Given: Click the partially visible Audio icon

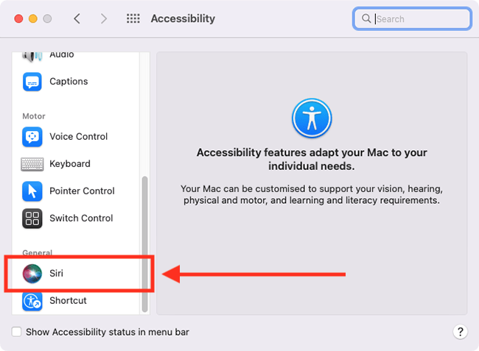Looking at the screenshot, I should tap(32, 56).
